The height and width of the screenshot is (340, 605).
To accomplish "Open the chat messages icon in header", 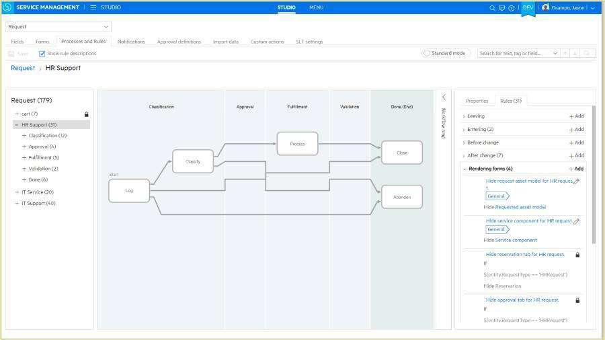I will coord(501,8).
